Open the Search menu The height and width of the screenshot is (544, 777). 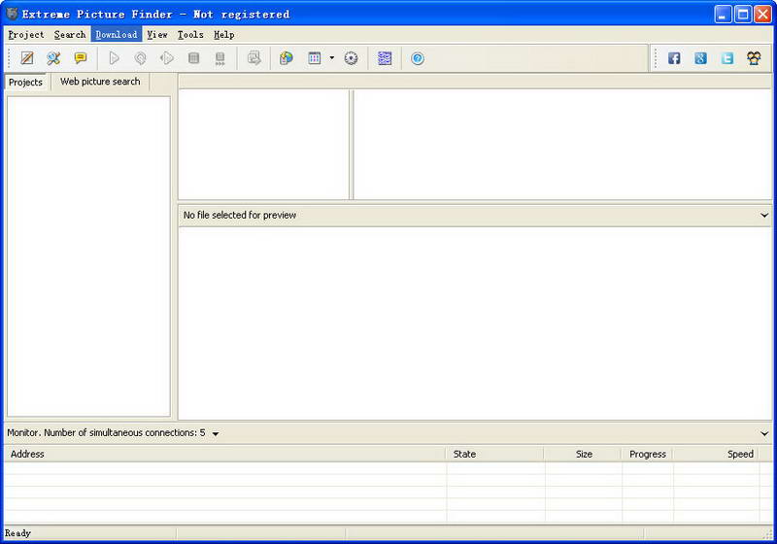click(x=70, y=35)
